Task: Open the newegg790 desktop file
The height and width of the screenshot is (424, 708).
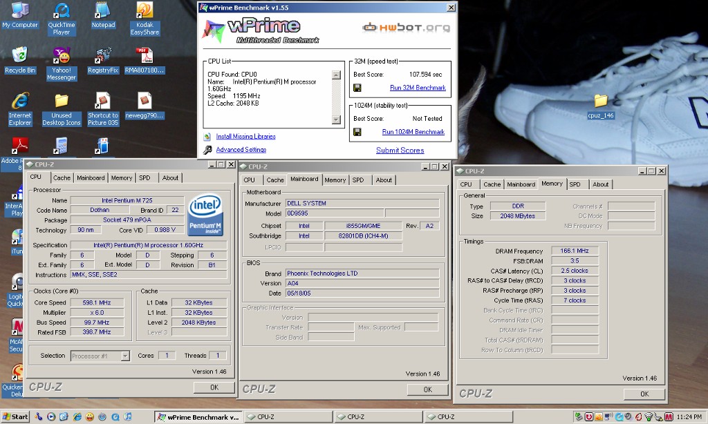Action: 145,106
